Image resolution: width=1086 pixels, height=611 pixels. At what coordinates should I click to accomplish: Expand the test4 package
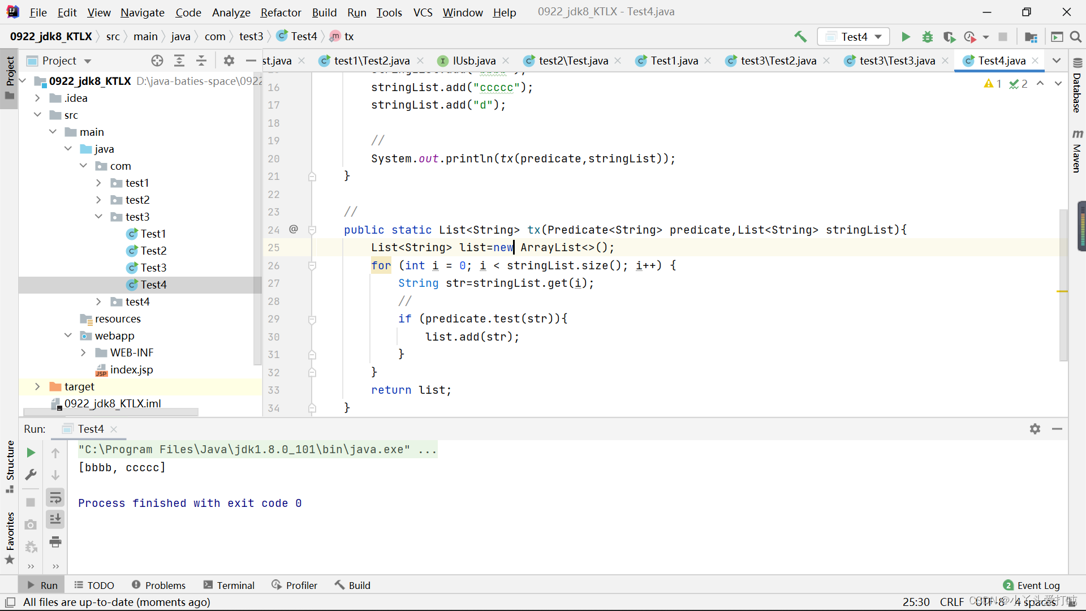point(98,302)
